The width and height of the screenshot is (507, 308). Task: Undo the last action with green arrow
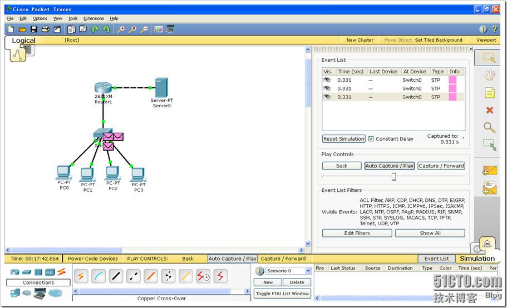click(x=95, y=29)
